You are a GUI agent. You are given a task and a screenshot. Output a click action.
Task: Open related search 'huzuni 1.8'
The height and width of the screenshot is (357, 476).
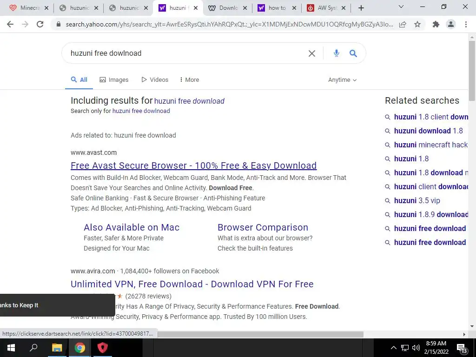pyautogui.click(x=411, y=159)
